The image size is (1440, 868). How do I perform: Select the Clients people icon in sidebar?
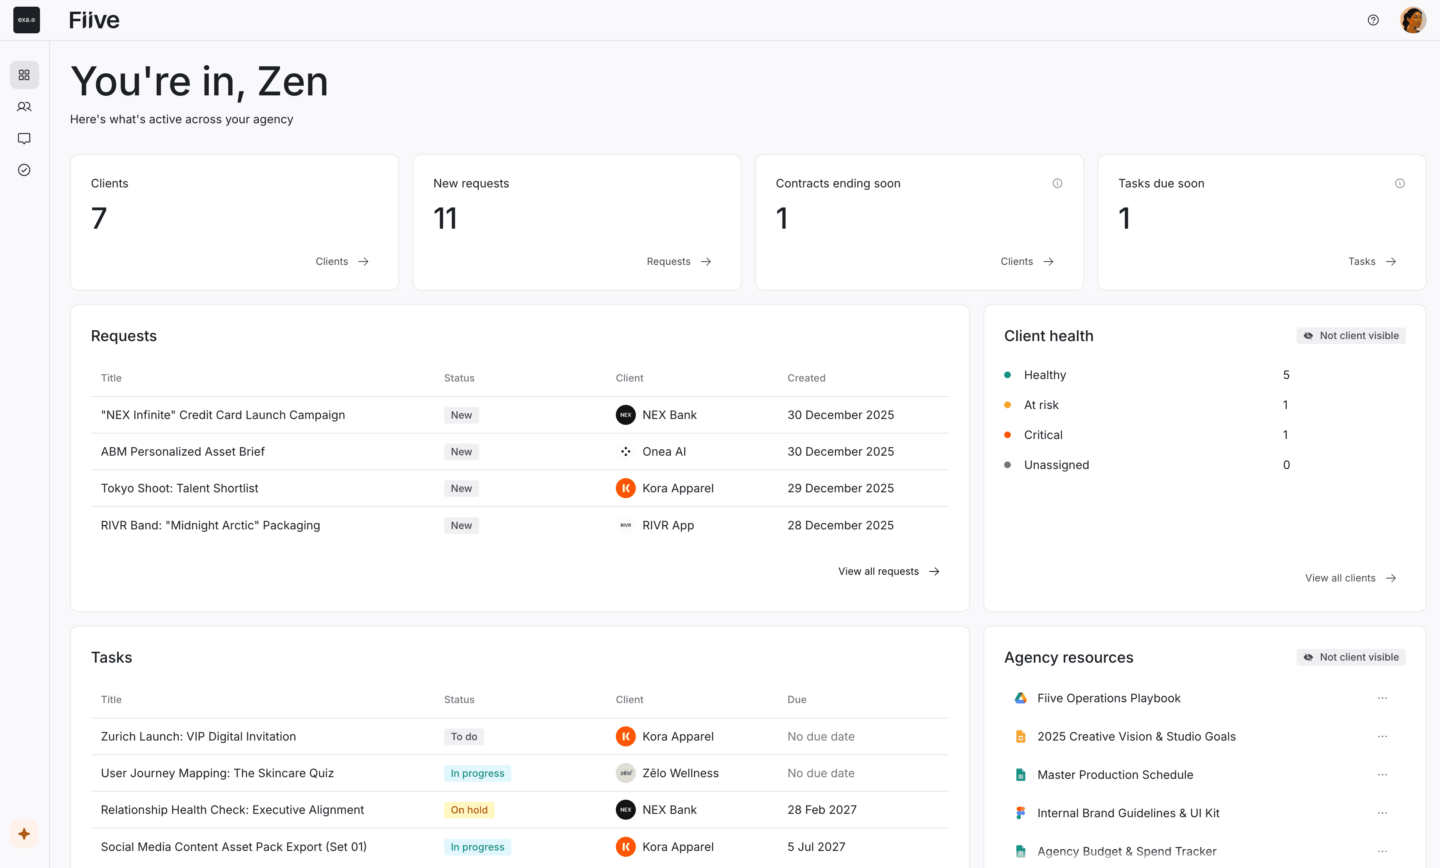tap(24, 107)
